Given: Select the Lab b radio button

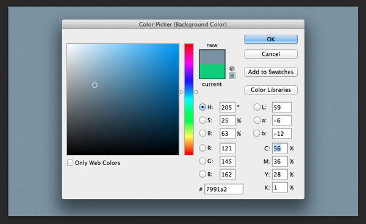Looking at the screenshot, I should [x=257, y=133].
